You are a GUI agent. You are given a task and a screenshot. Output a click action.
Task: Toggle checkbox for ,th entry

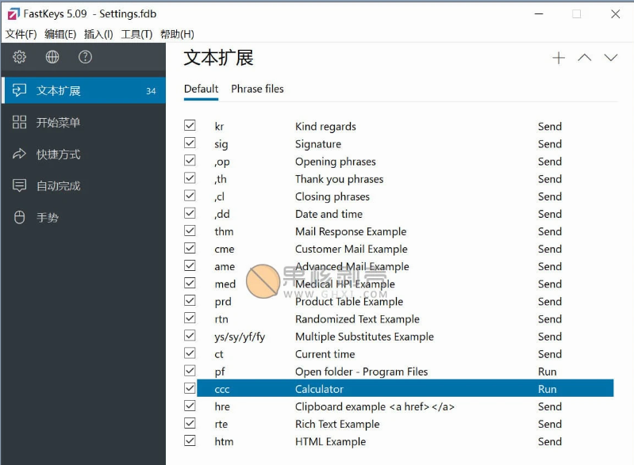pos(190,177)
